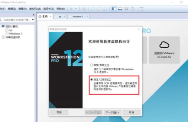Open the 查看(V) menu
This screenshot has width=188, height=122.
tap(22, 9)
